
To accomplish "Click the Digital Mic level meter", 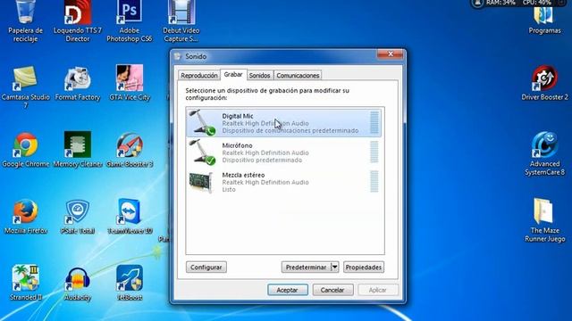I will click(374, 123).
